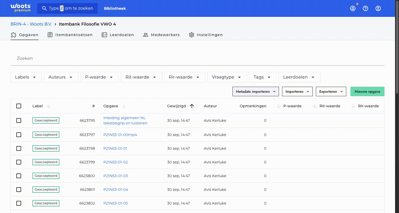Sort by Rit-waarde using its arrow icon
399x213 pixels.
coord(315,106)
